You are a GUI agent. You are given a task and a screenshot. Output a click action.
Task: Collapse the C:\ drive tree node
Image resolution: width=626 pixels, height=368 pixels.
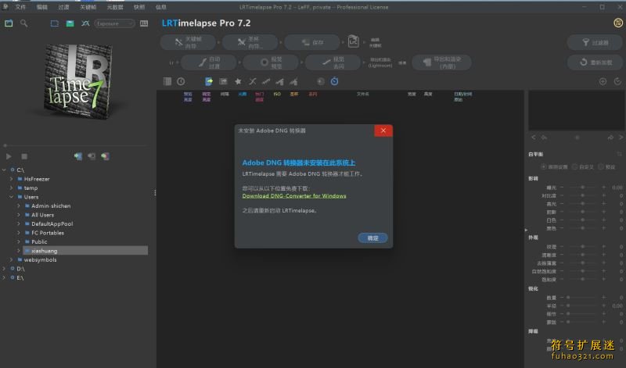coord(4,170)
